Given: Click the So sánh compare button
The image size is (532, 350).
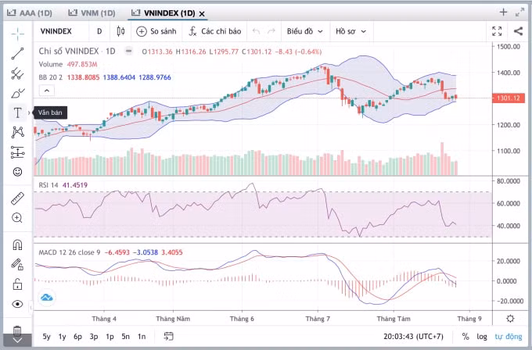Looking at the screenshot, I should [x=156, y=31].
